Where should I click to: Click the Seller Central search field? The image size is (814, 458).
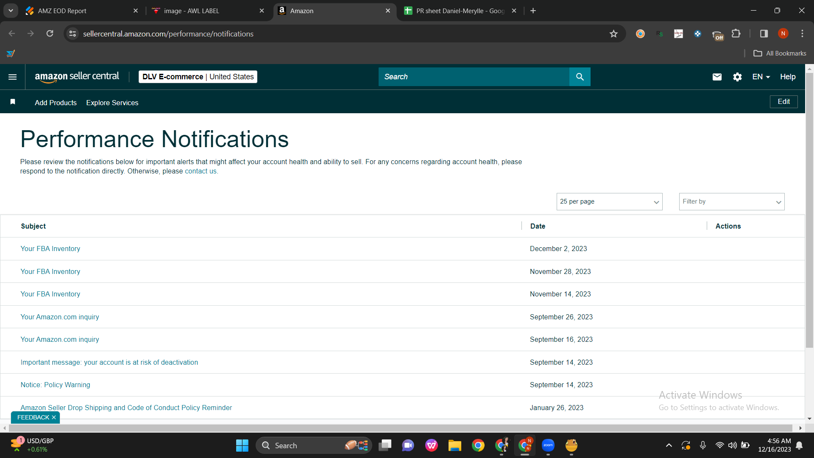coord(474,77)
